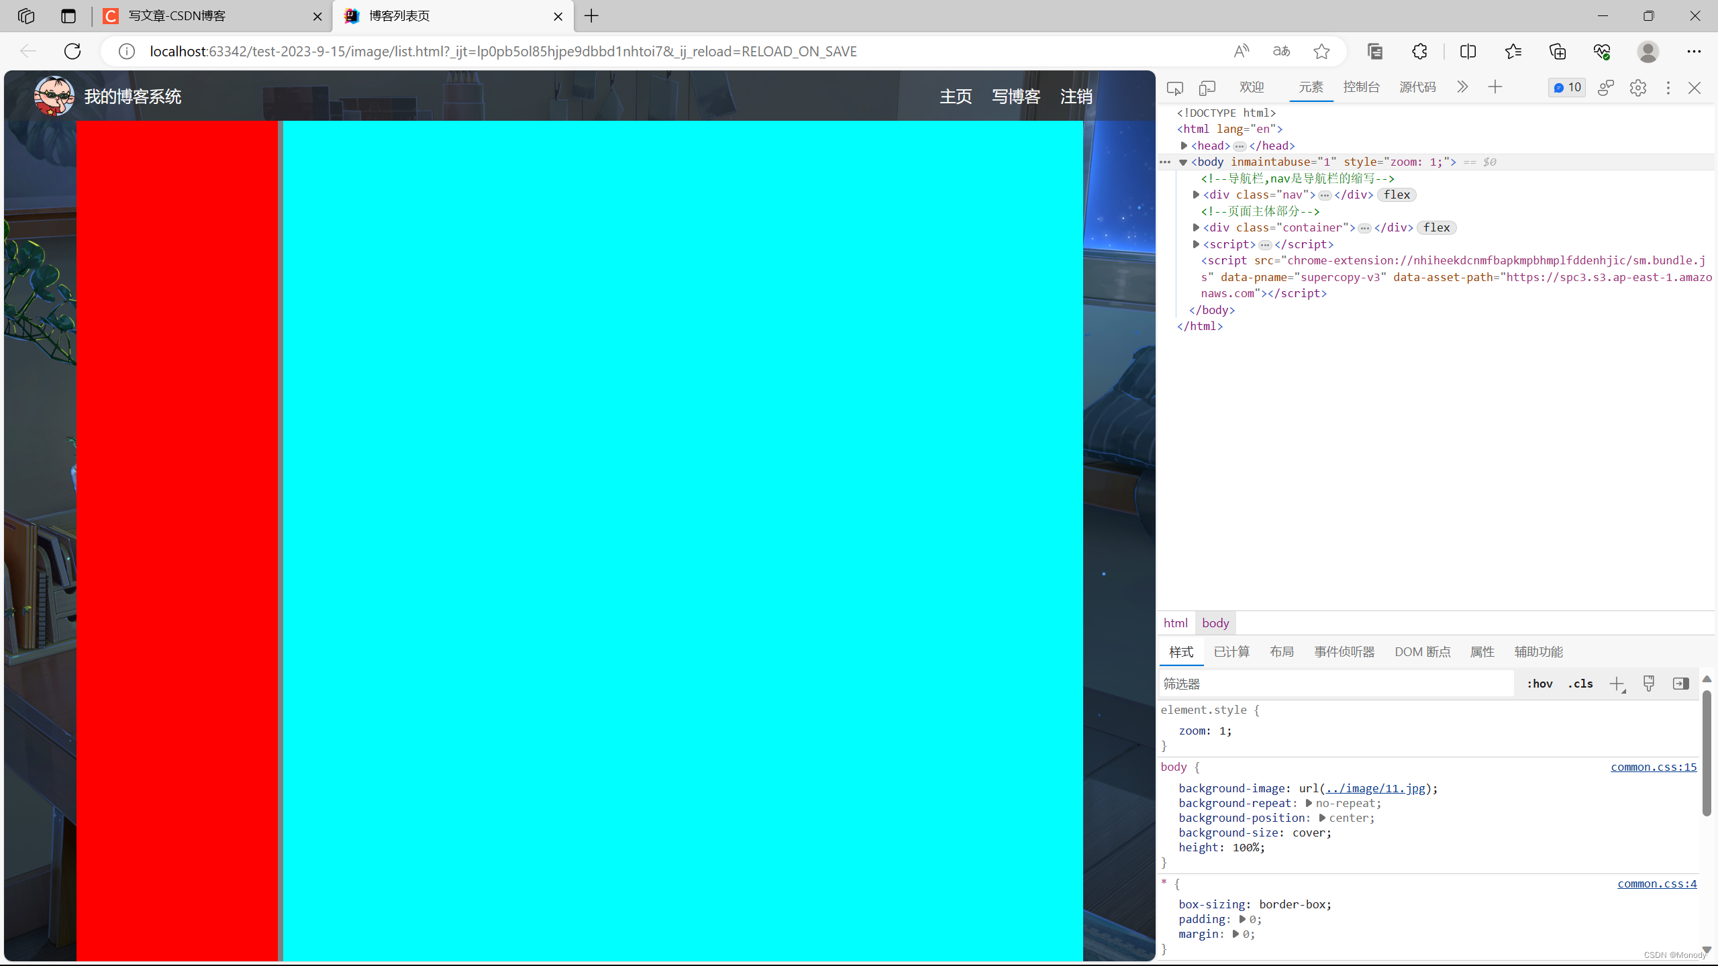
Task: Toggle the .cls class editor
Action: [x=1580, y=684]
